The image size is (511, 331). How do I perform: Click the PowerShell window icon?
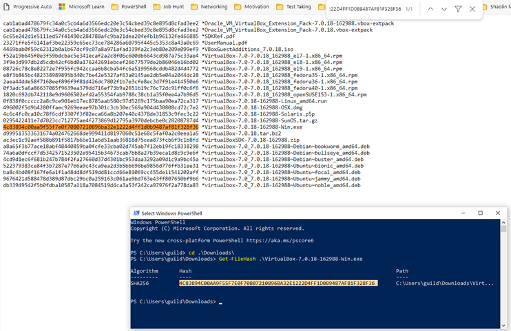[x=136, y=213]
